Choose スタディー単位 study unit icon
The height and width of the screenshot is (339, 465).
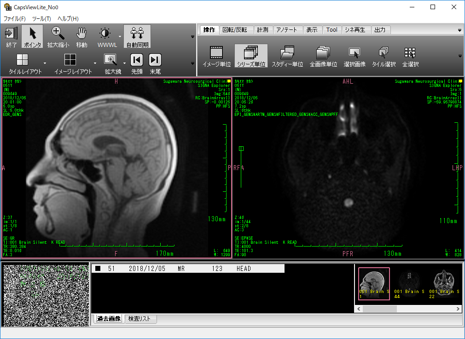pos(287,56)
